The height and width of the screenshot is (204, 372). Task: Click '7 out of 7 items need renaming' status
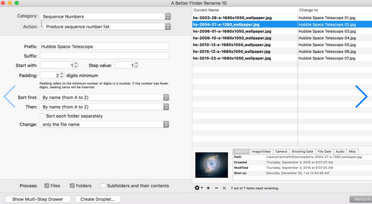pos(255,188)
